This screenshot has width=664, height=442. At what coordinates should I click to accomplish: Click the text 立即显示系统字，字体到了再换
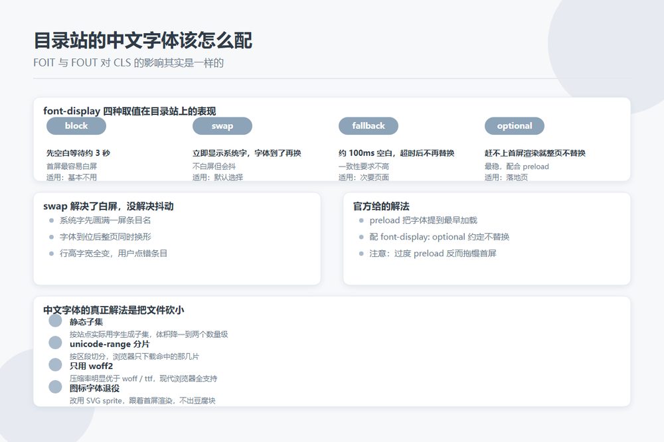[247, 153]
